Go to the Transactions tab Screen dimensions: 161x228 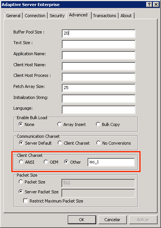[105, 16]
